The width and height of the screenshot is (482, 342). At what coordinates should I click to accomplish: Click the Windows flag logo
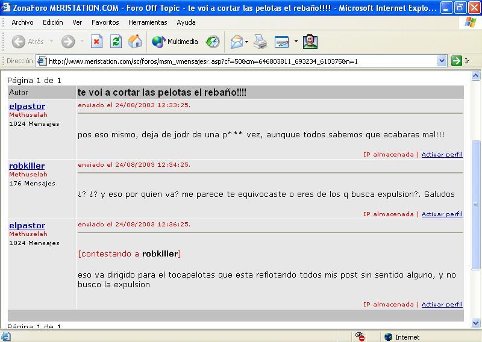point(471,22)
